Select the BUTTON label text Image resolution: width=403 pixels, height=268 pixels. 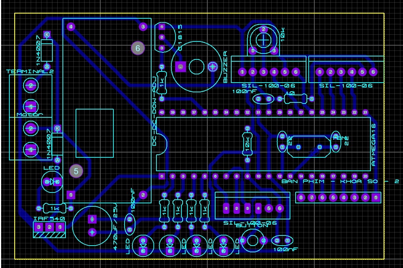(x=252, y=225)
